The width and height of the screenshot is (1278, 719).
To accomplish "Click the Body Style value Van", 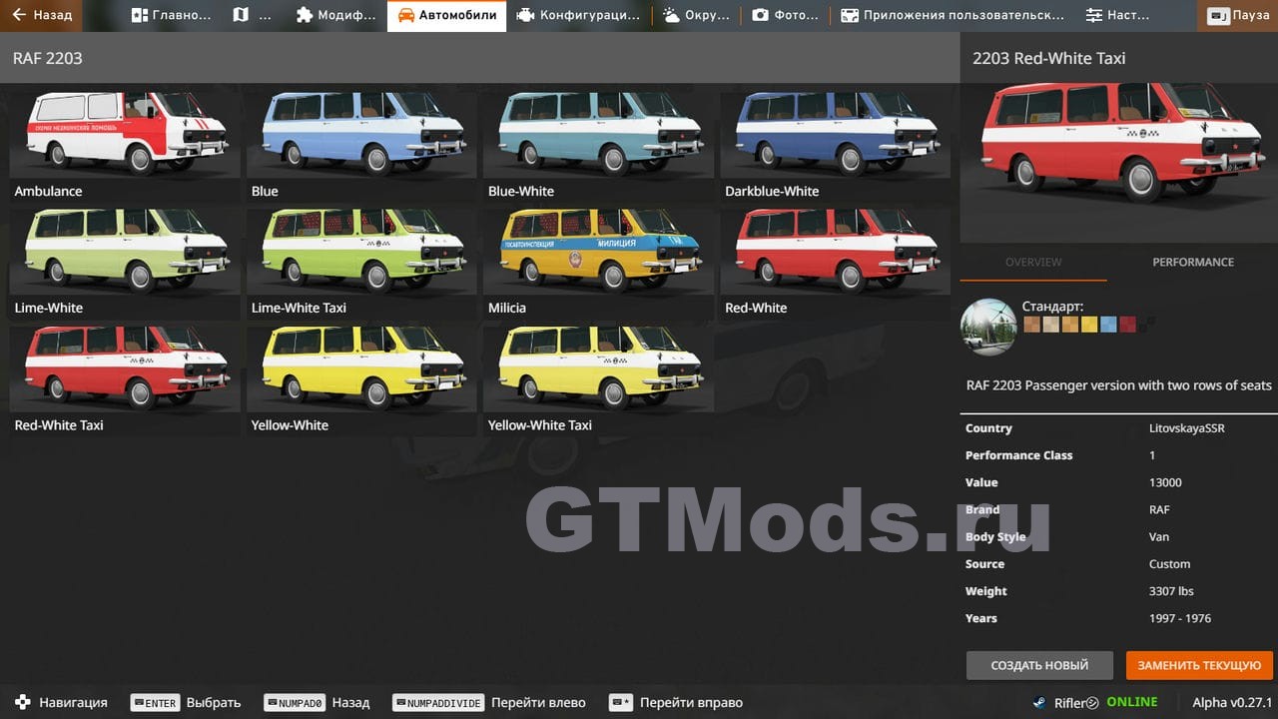I will click(1159, 537).
